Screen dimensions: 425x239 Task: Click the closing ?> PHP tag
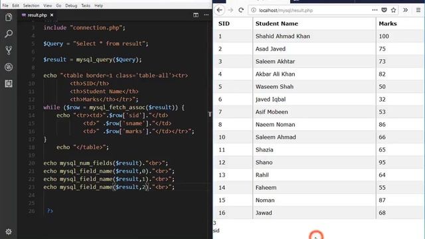point(50,210)
